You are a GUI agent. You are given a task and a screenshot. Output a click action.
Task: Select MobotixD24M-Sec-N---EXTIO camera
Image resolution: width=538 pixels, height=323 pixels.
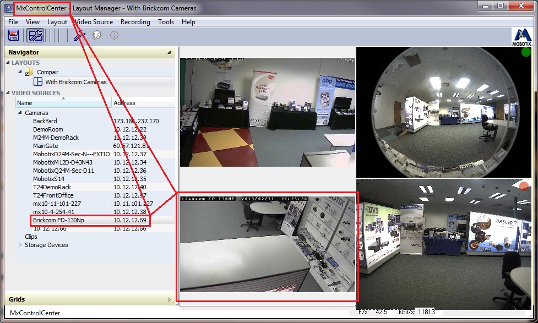[72, 154]
